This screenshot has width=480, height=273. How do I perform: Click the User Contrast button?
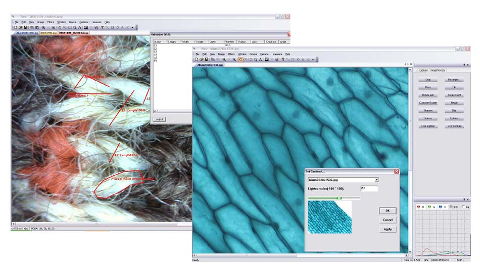[x=454, y=126]
